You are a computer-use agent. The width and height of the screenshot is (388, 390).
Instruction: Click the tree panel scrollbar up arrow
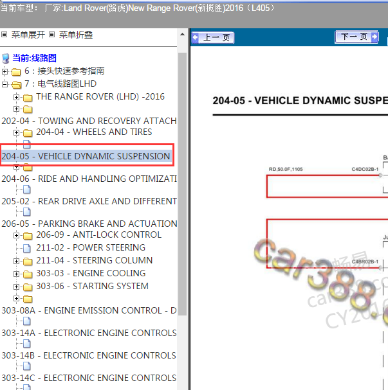(x=182, y=34)
